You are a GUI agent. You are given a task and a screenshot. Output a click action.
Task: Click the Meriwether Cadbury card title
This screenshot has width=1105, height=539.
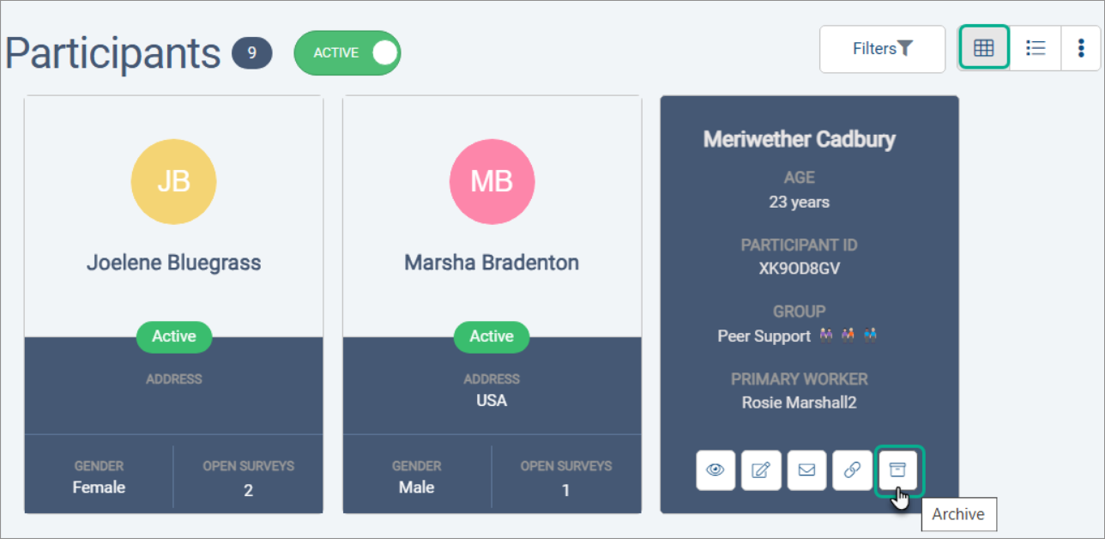[799, 139]
